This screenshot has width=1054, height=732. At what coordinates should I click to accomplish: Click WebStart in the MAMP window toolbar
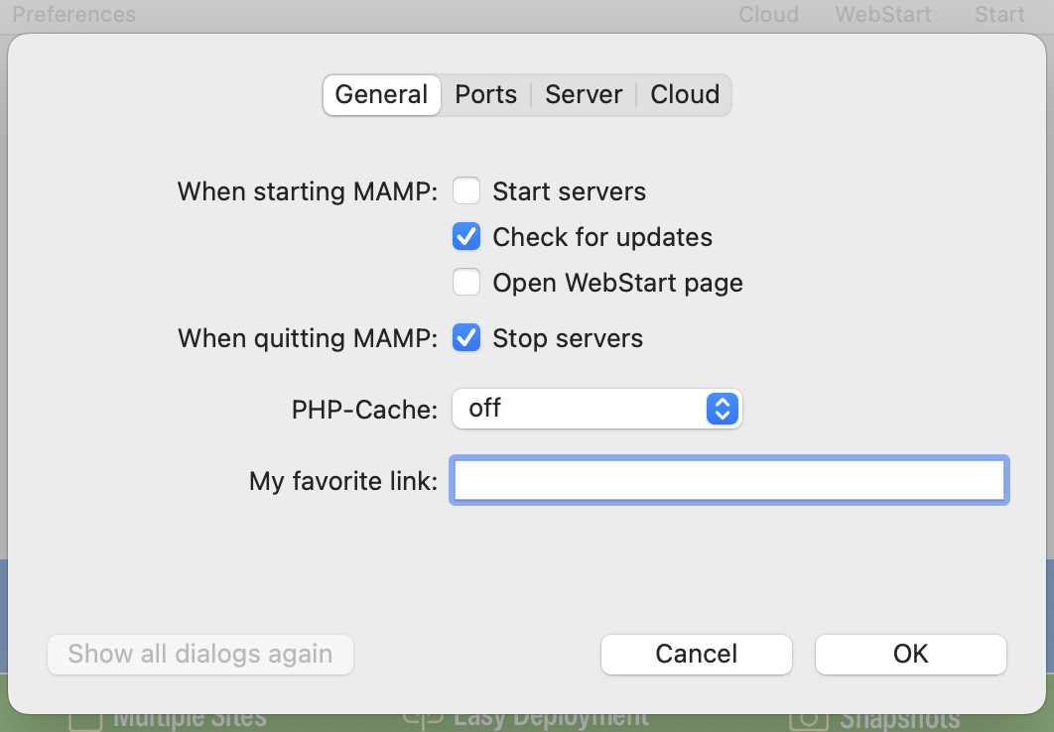tap(883, 14)
